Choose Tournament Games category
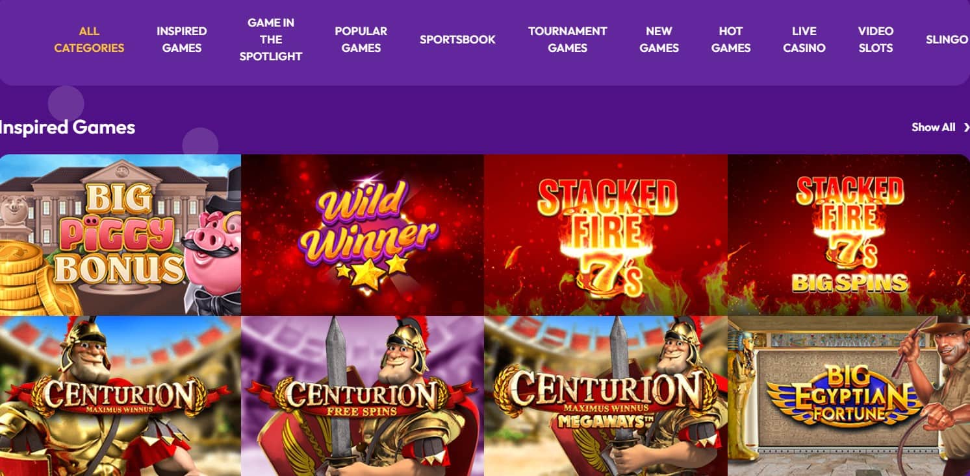 tap(568, 40)
